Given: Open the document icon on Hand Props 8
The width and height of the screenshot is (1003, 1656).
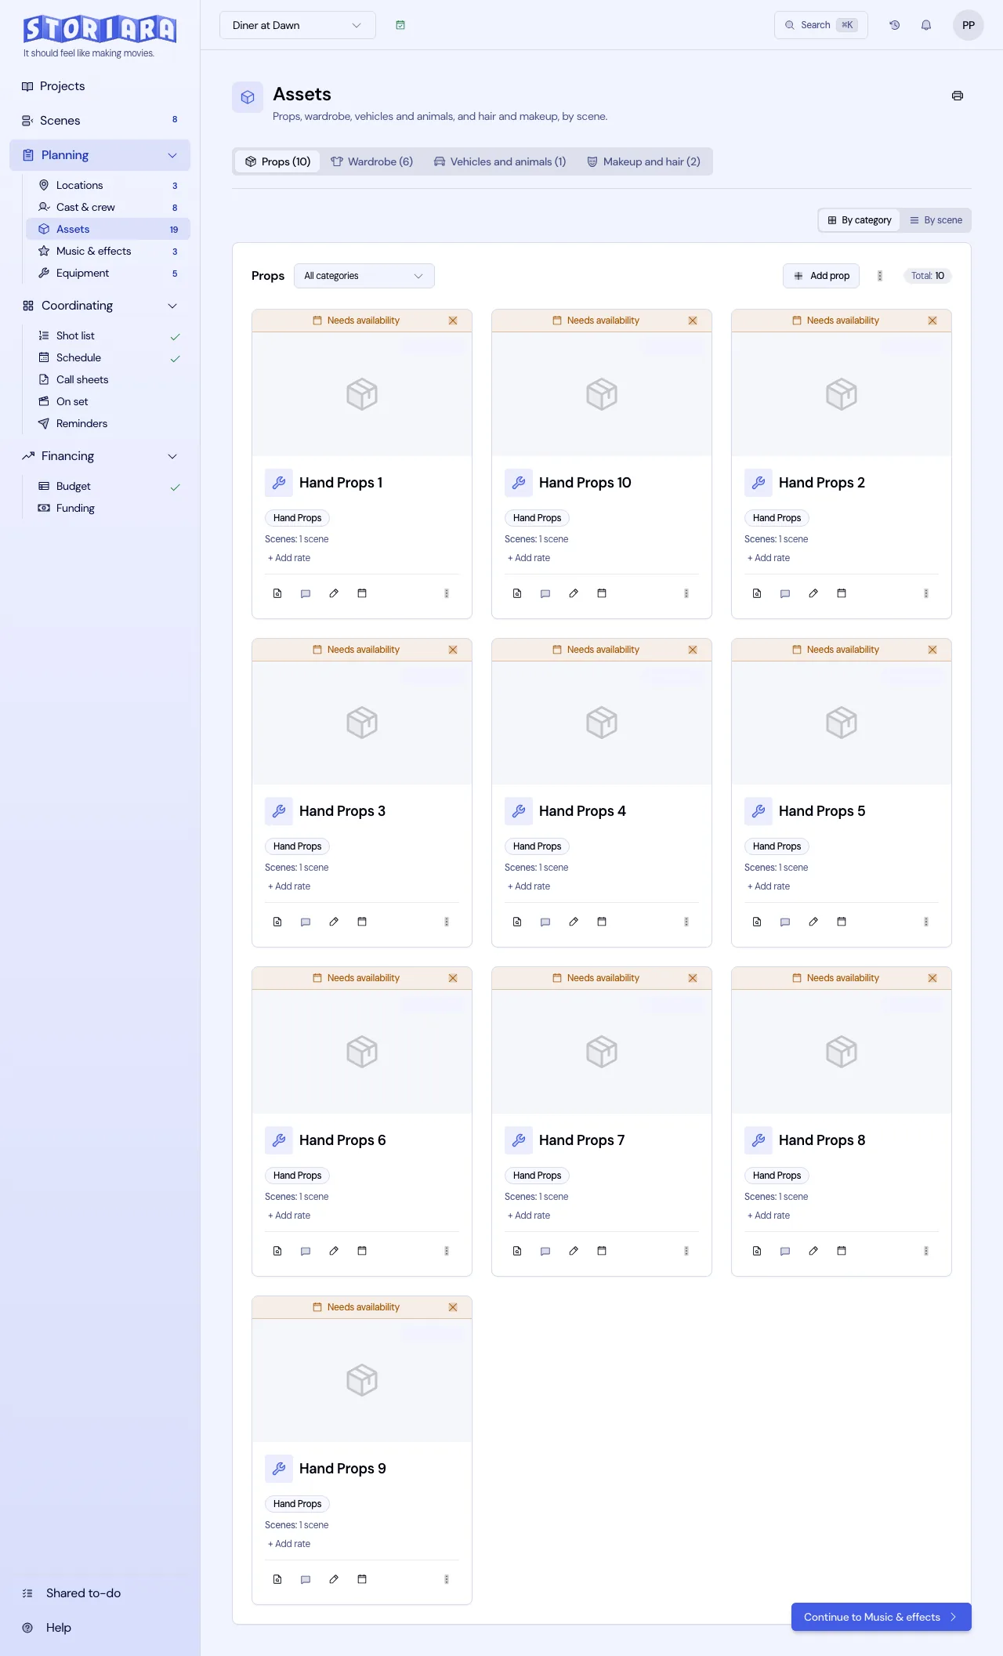Looking at the screenshot, I should pos(757,1251).
